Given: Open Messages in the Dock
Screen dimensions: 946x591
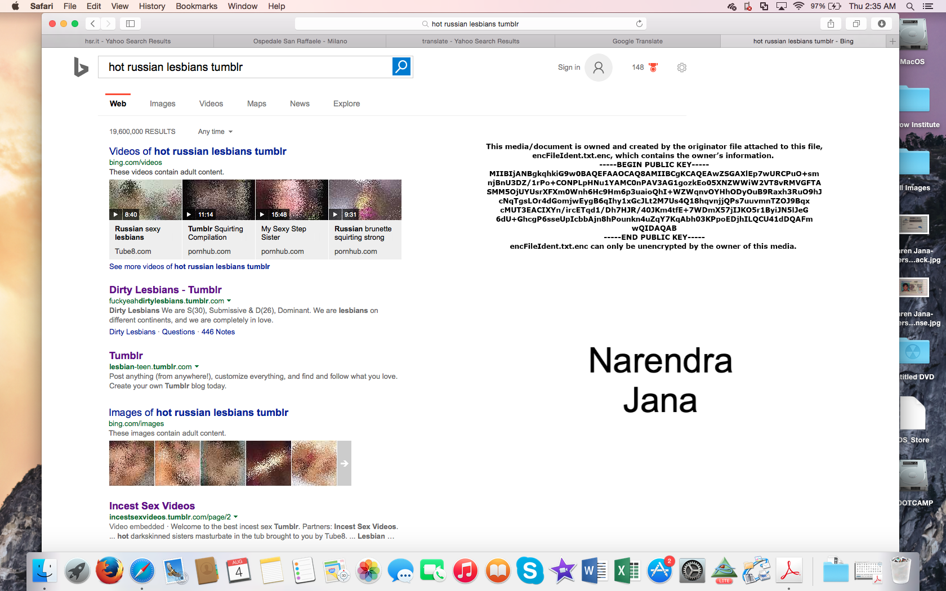Looking at the screenshot, I should coord(401,571).
